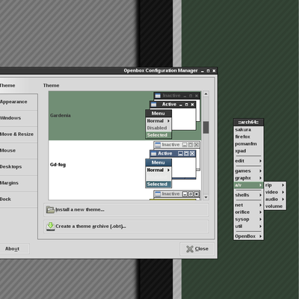This screenshot has height=299, width=299.
Task: Click Install a new theme button
Action: pos(126,210)
